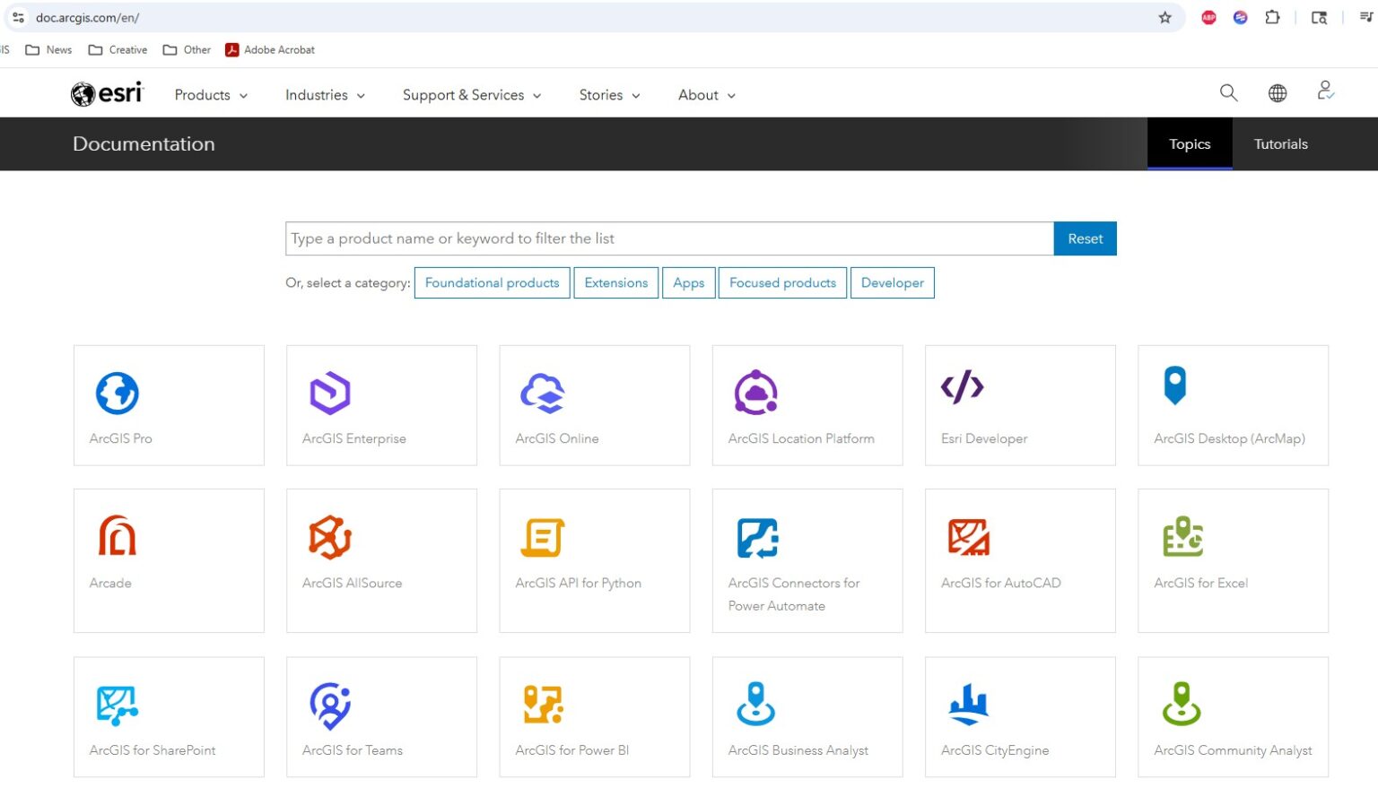Open the Arcade product icon

[118, 536]
